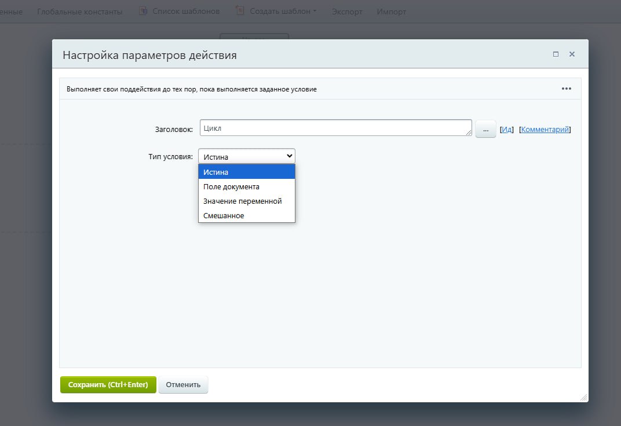Screen dimensions: 621x426
Task: Collapse the "Тип условия" dropdown
Action: (x=246, y=156)
